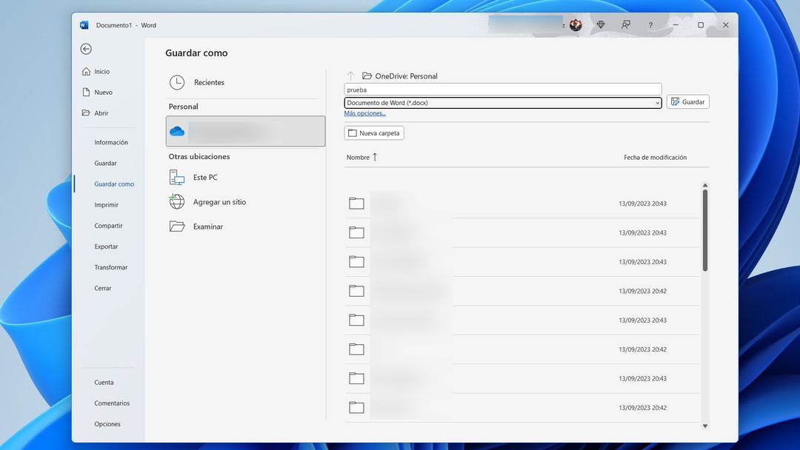Click the share people icon in the title bar
The image size is (800, 450).
point(625,24)
